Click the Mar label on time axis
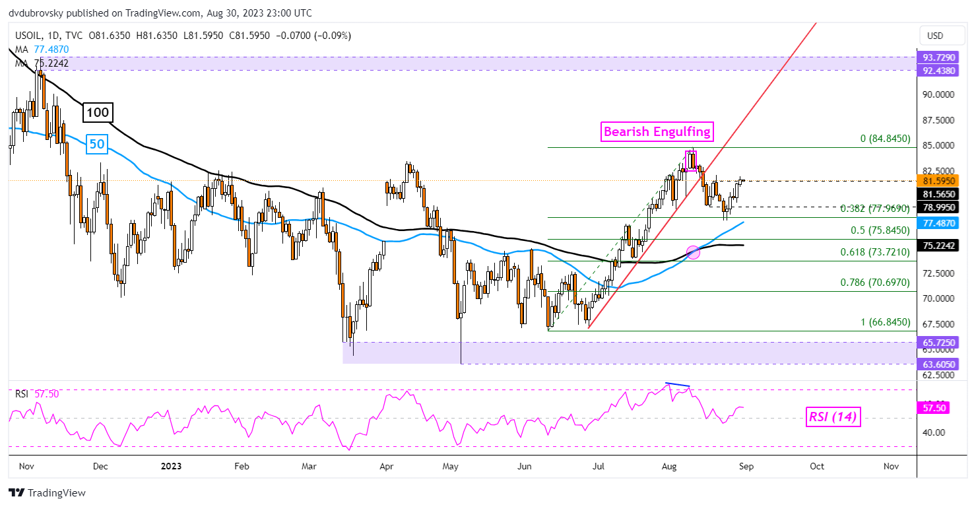The image size is (976, 507). coord(309,466)
